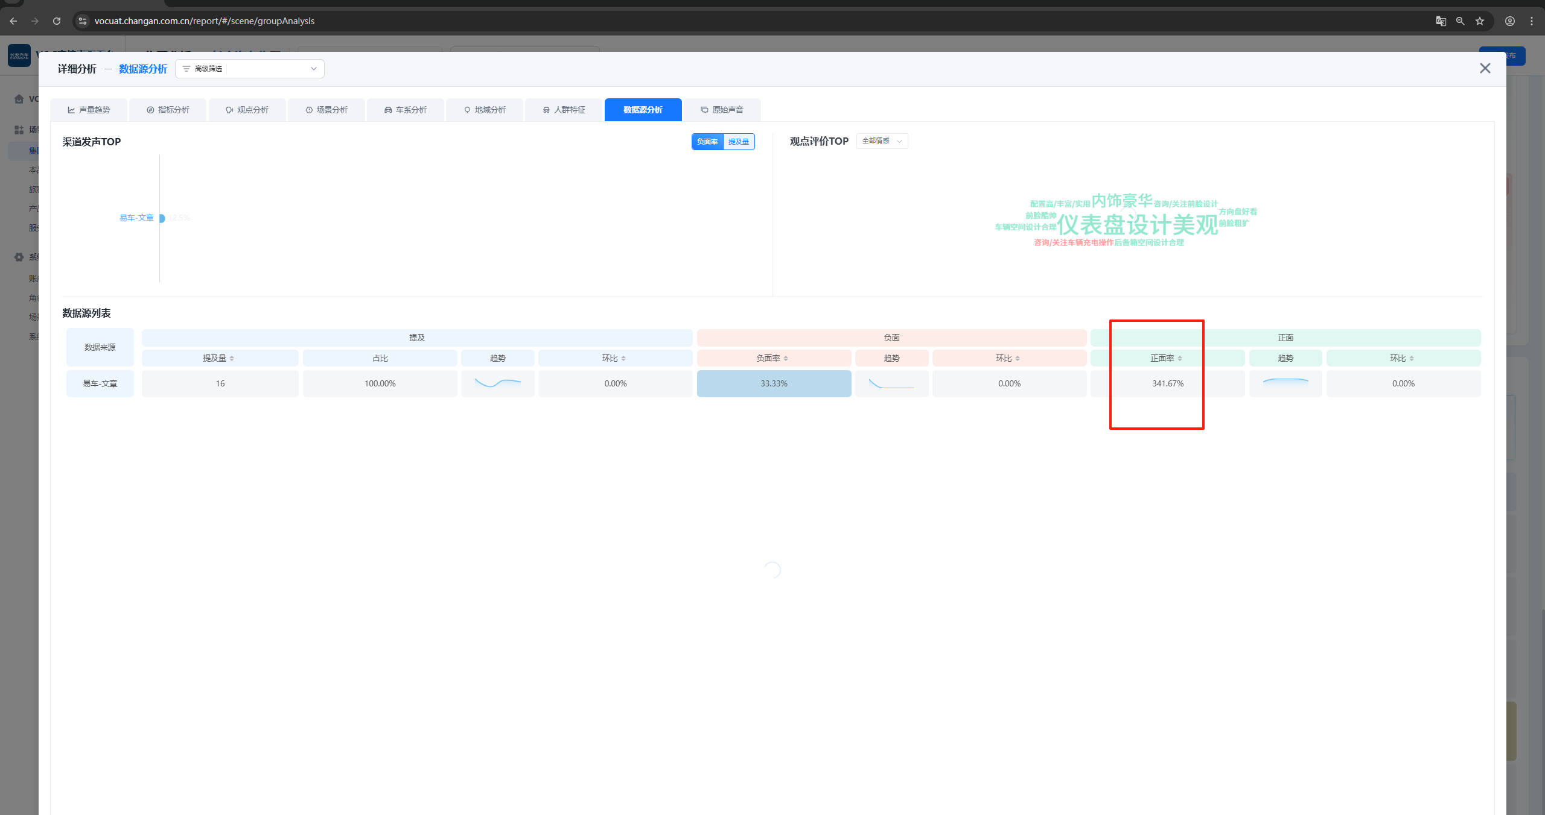
Task: Switch to the 声量趋势 tab
Action: click(89, 110)
